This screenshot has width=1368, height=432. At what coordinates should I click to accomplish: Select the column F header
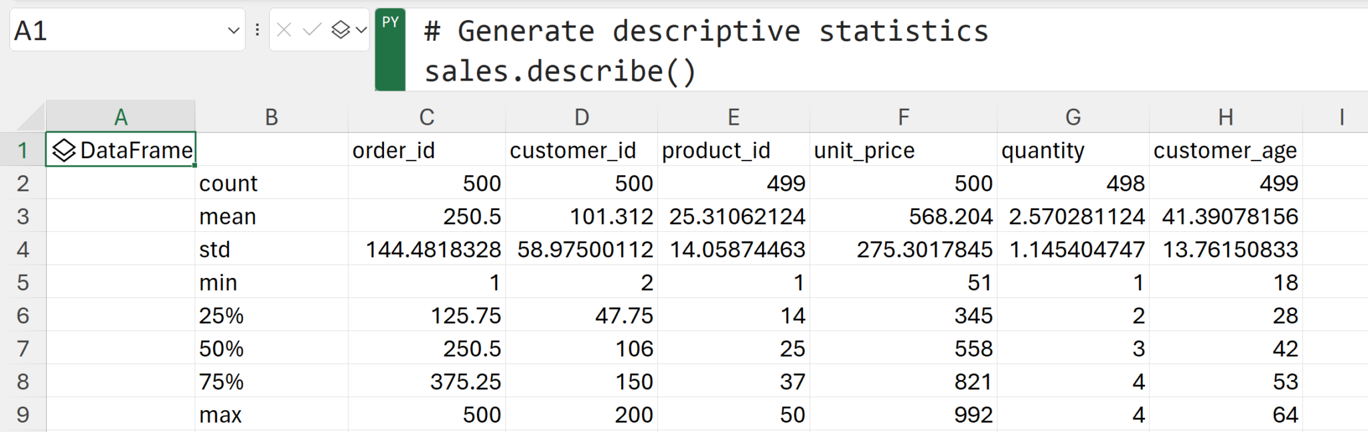(903, 117)
